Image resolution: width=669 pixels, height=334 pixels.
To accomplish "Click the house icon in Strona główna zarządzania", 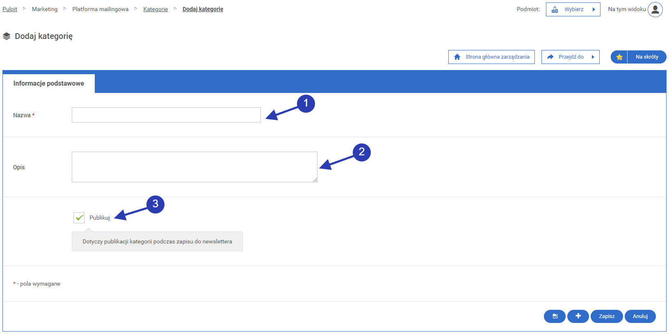I will 457,57.
